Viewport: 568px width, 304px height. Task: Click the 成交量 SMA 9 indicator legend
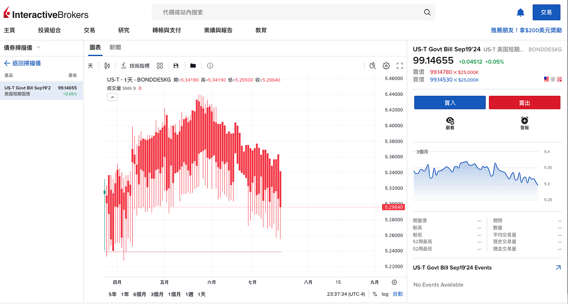click(124, 88)
